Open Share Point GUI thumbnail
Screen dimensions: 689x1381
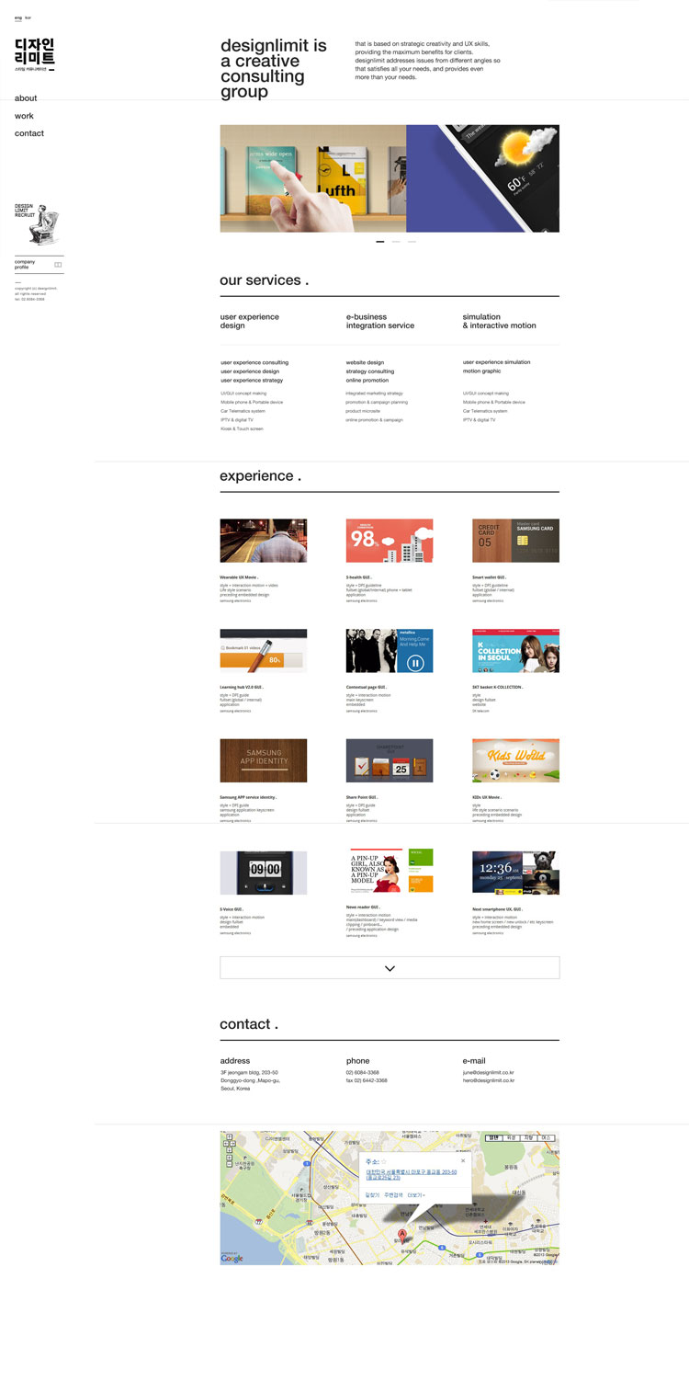pyautogui.click(x=390, y=760)
